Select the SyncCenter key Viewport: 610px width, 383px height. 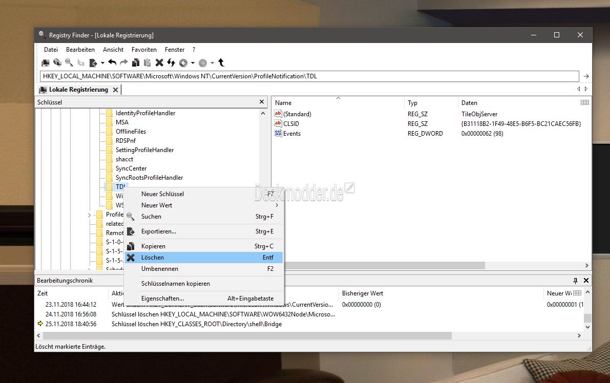coord(131,168)
